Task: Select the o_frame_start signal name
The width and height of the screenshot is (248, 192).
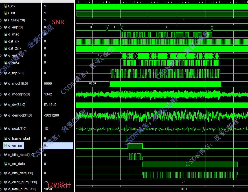Action: (x=19, y=138)
